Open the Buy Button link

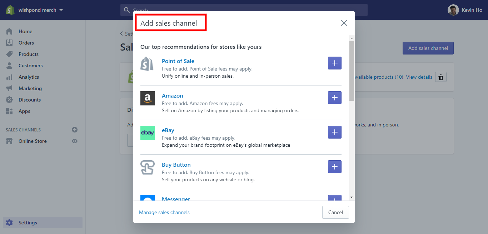pyautogui.click(x=176, y=165)
